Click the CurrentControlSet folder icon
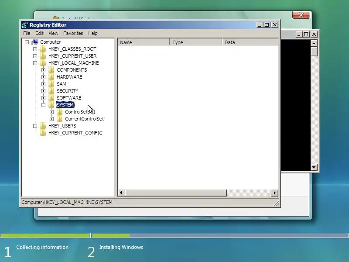The height and width of the screenshot is (262, 349). pos(60,119)
